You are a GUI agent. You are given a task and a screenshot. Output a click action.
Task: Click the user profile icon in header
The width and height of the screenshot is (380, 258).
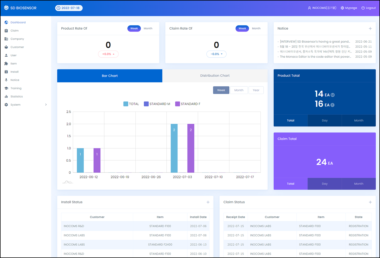click(309, 8)
